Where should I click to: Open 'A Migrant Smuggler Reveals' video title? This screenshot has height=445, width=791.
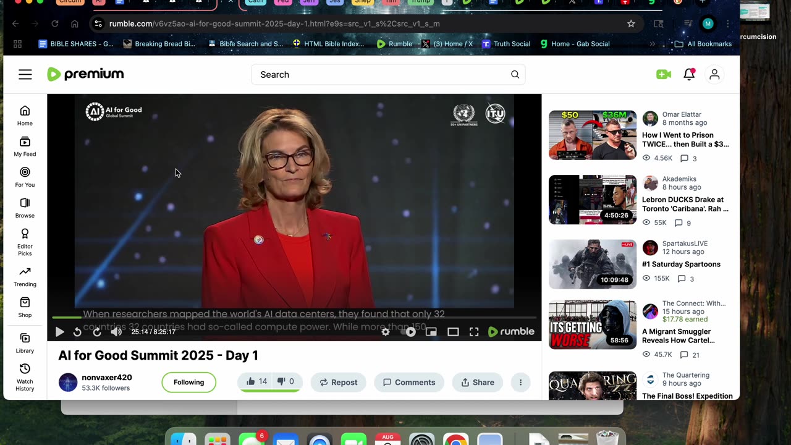click(x=679, y=336)
